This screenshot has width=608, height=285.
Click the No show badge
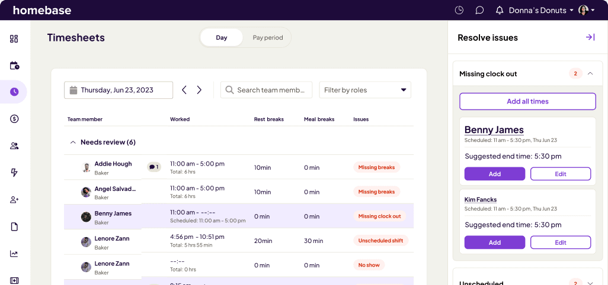point(369,265)
